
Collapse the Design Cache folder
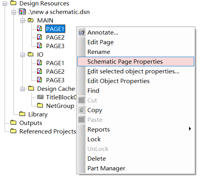(22, 89)
